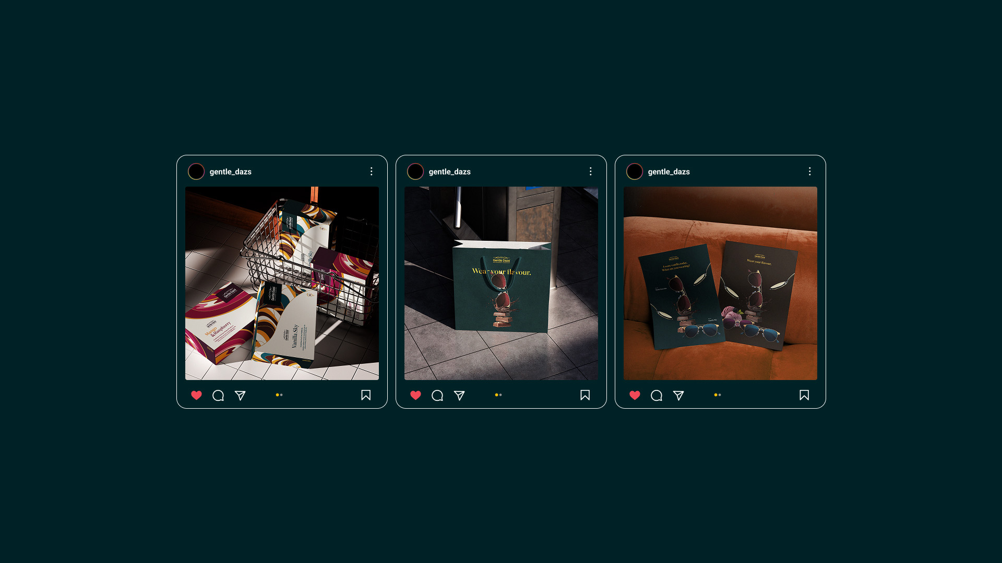Open comment bubble on sofa posters post
This screenshot has width=1002, height=563.
(x=657, y=396)
